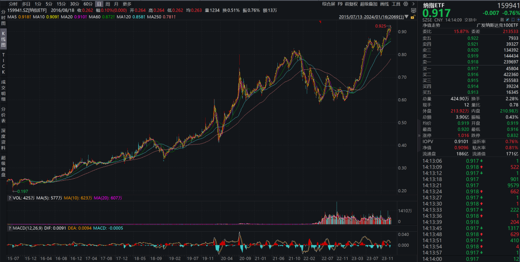Open the 成交明细 left sidebar tab
This screenshot has width=520, height=262.
(x=3, y=90)
